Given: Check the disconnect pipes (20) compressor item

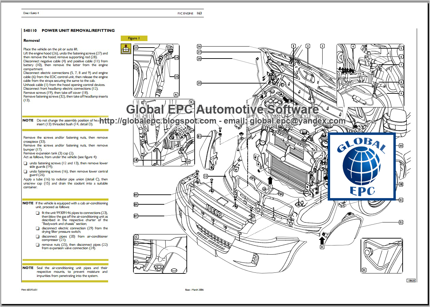Looking at the screenshot, I should pyautogui.click(x=37, y=236).
